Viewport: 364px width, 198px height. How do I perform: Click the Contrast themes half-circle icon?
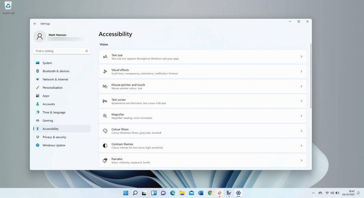pyautogui.click(x=105, y=145)
